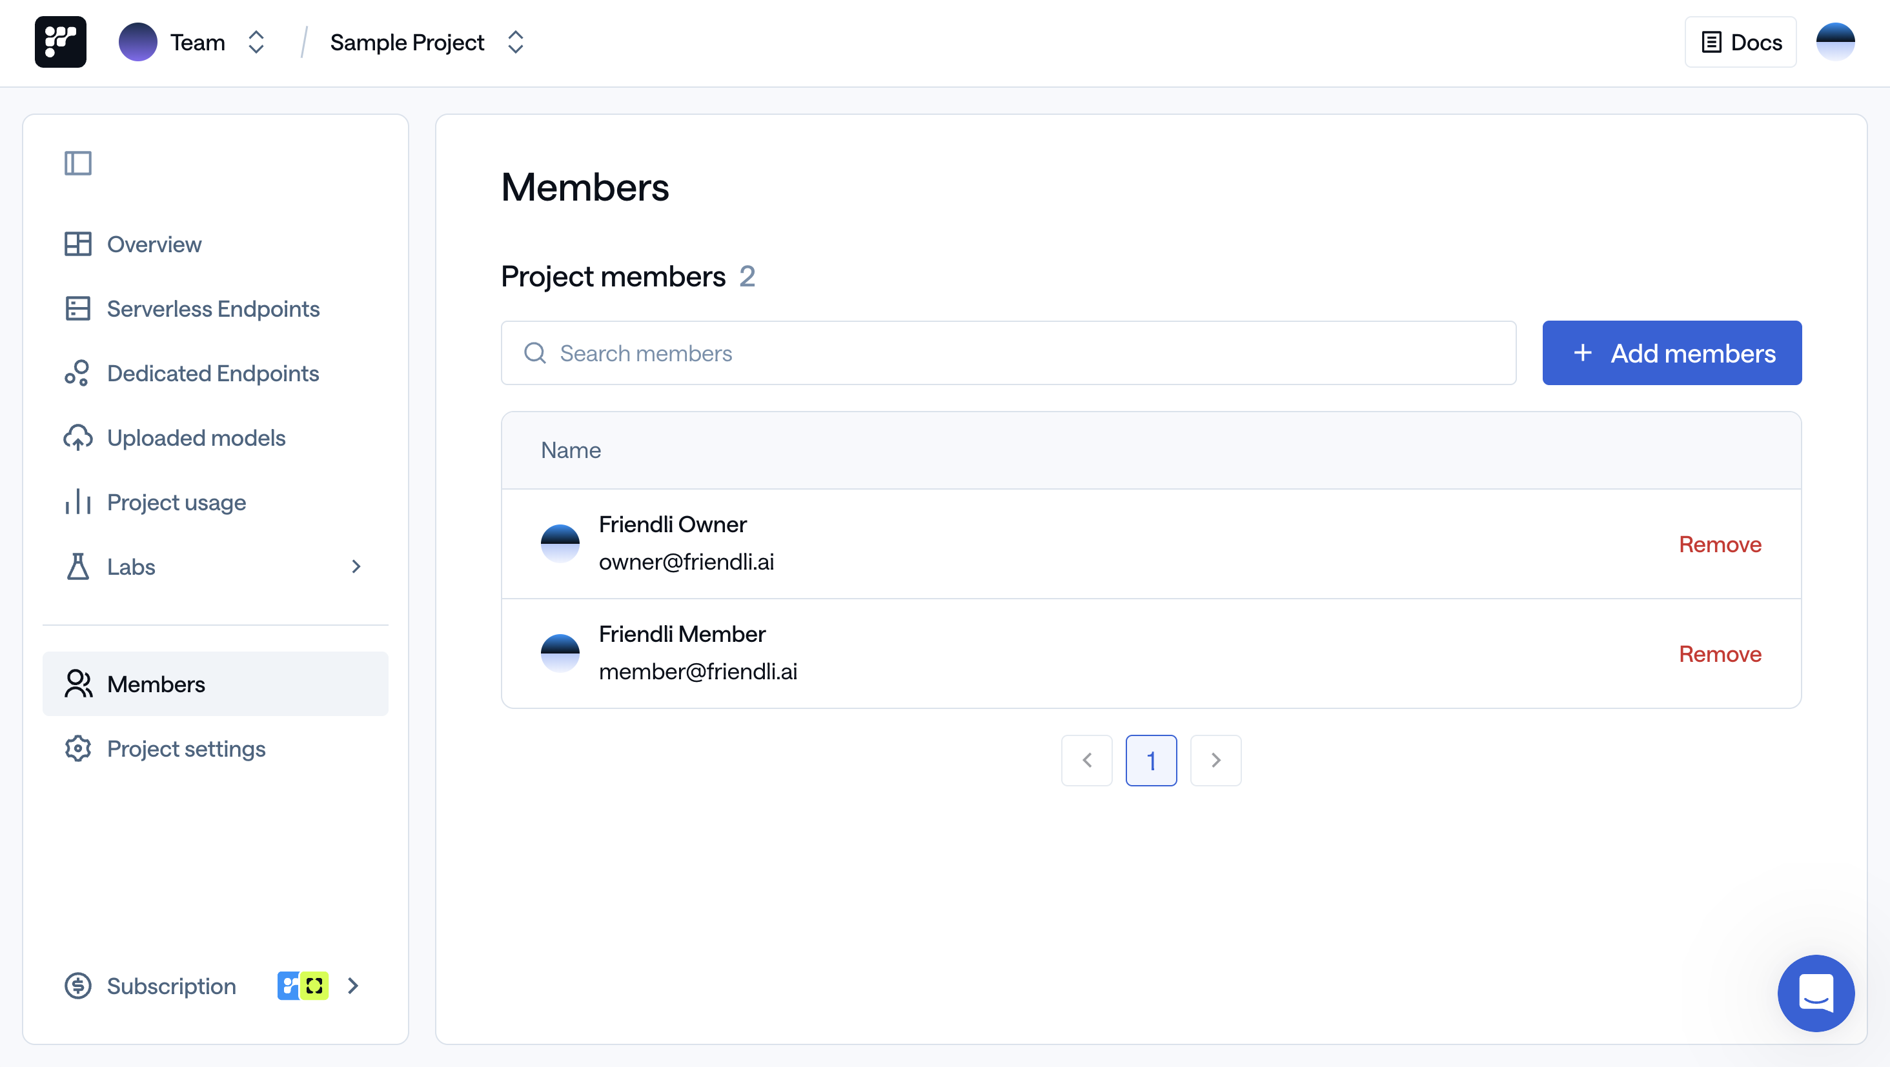Go to Uploaded models
This screenshot has height=1067, width=1890.
(196, 438)
